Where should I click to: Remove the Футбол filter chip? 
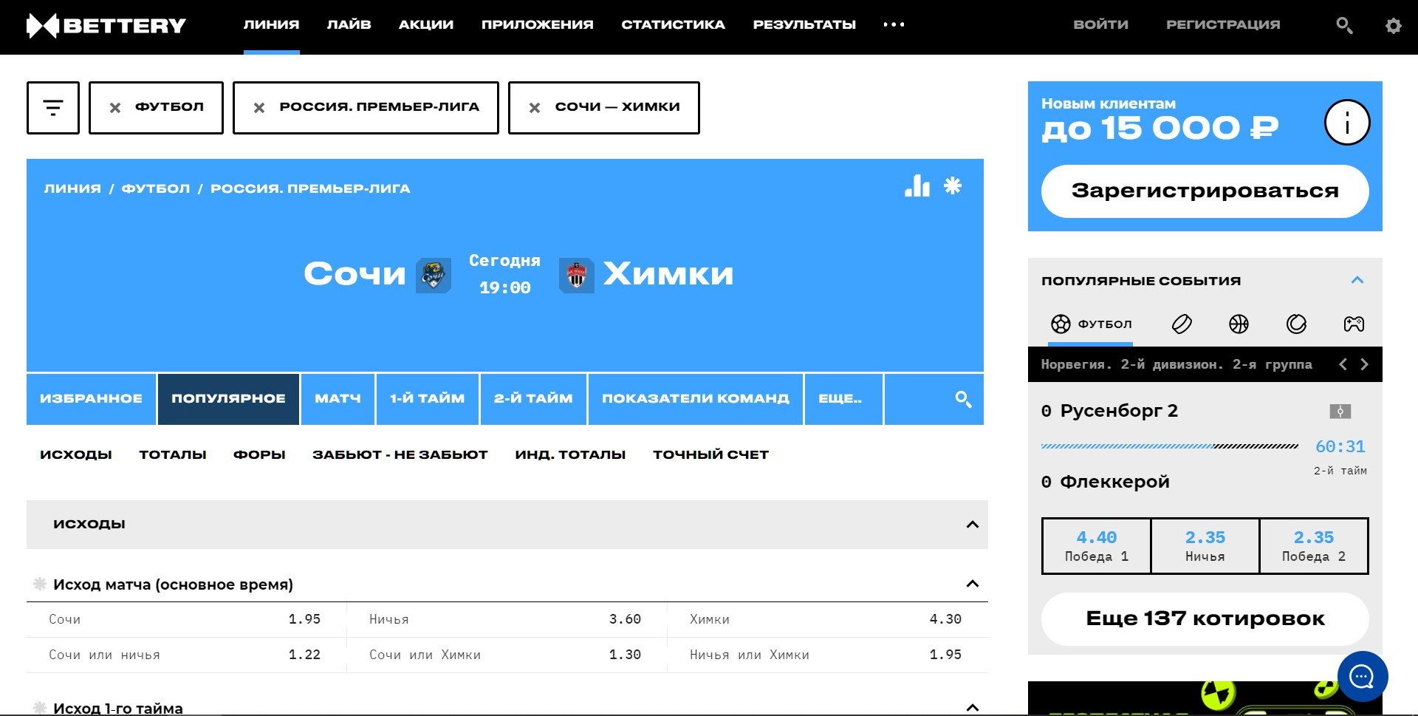tap(115, 108)
